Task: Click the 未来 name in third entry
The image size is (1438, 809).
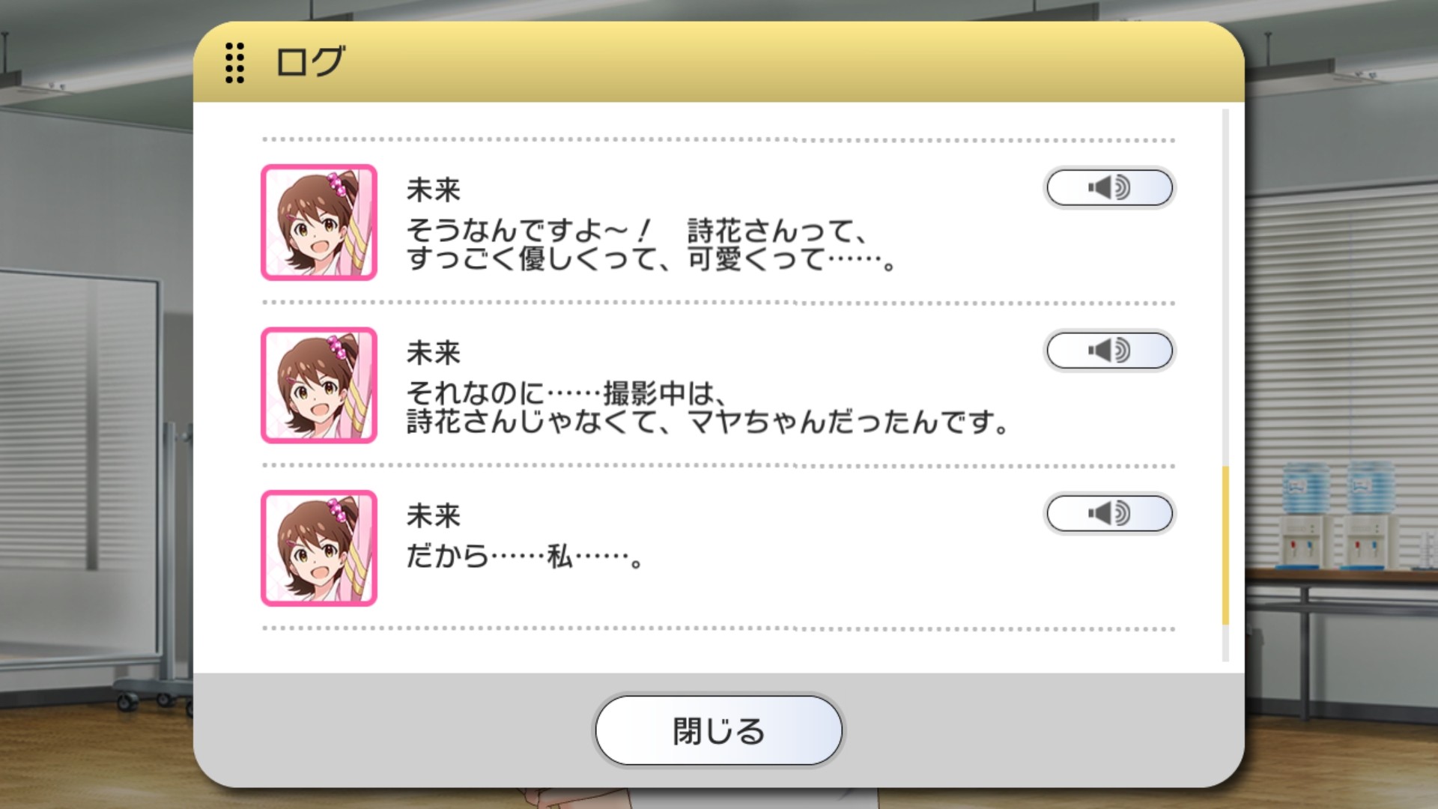Action: coord(433,516)
